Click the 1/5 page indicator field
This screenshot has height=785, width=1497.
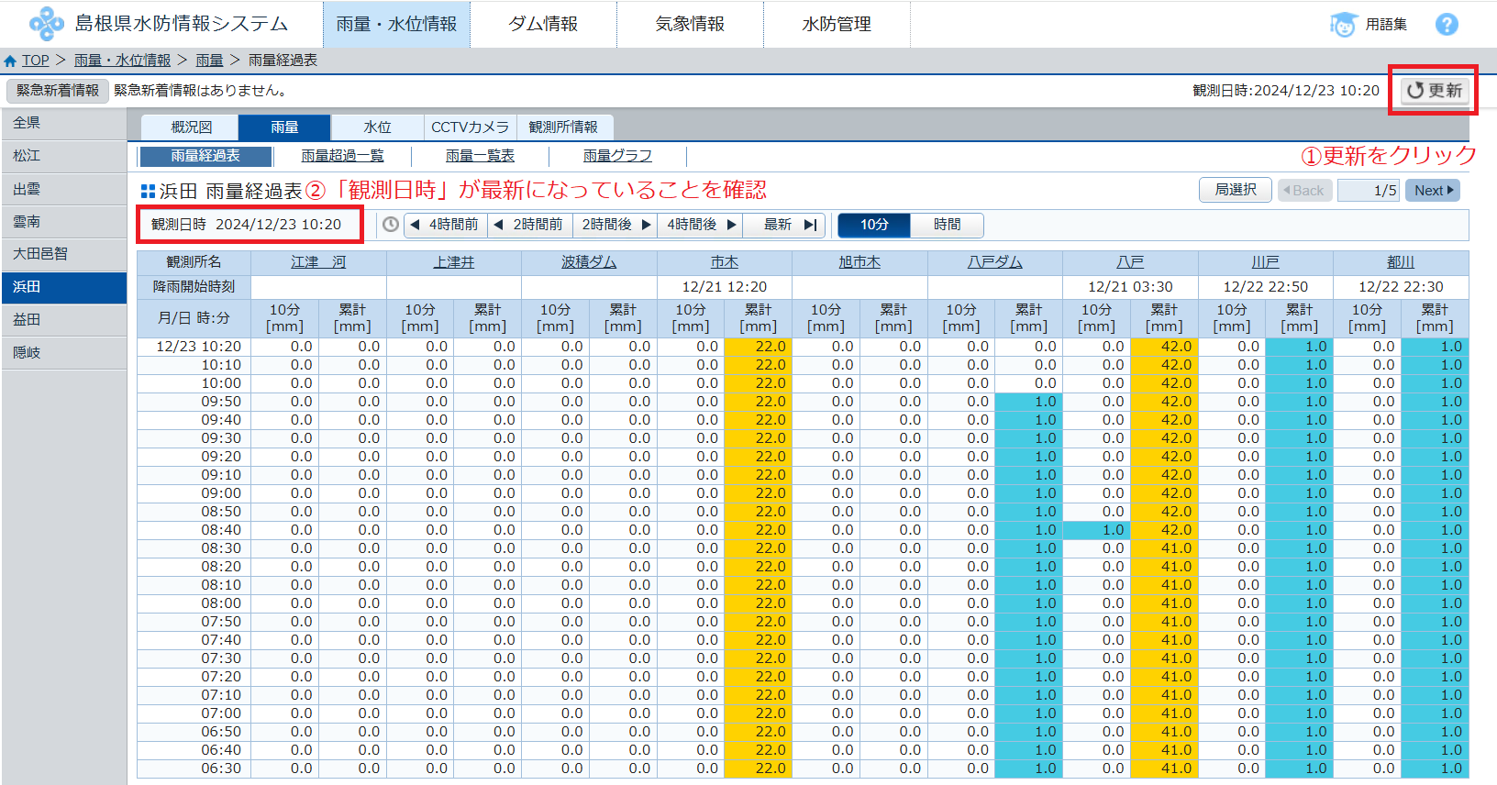pyautogui.click(x=1369, y=190)
